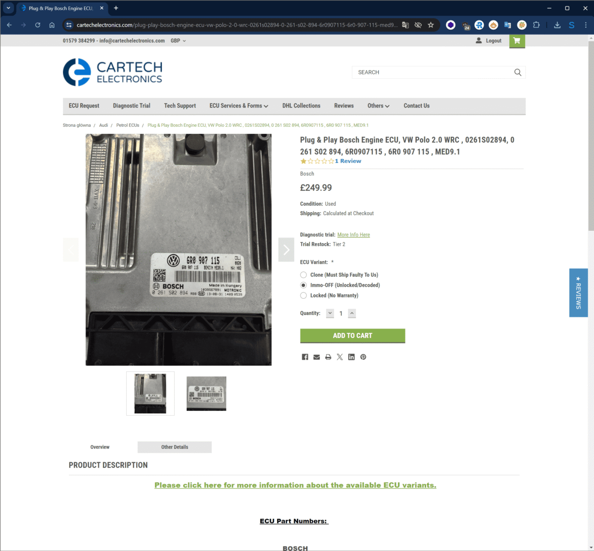Increase quantity with up arrow

point(352,313)
